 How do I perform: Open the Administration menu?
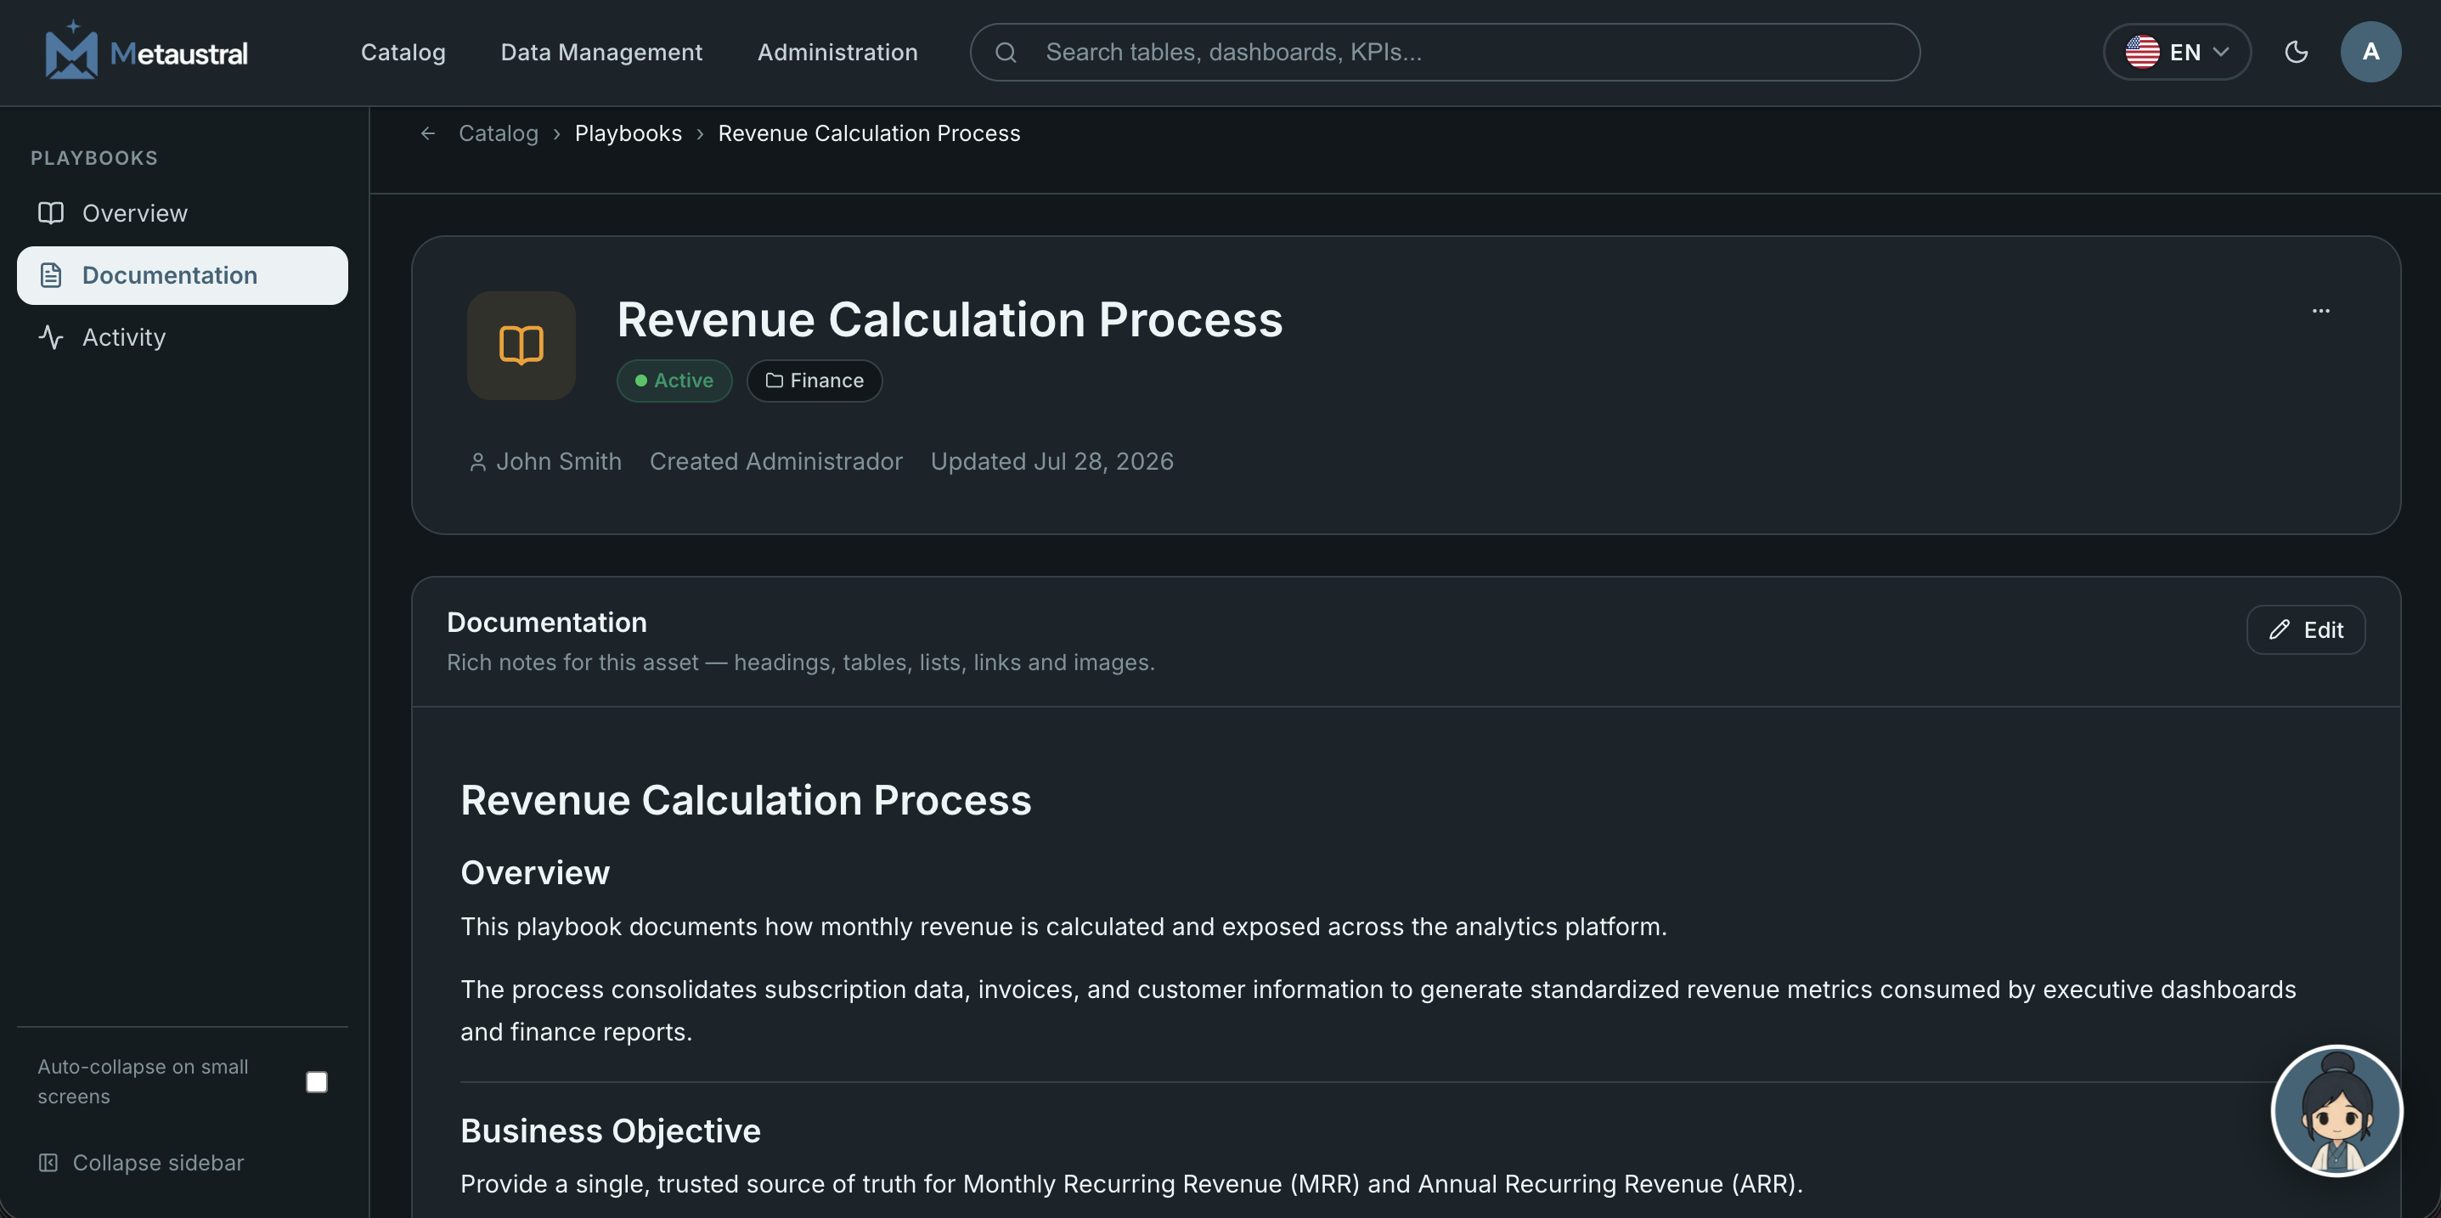[x=837, y=52]
